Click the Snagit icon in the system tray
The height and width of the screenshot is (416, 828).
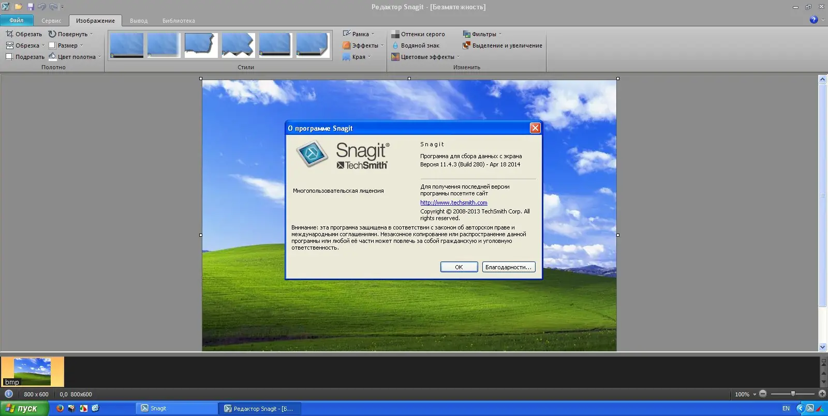pos(810,408)
